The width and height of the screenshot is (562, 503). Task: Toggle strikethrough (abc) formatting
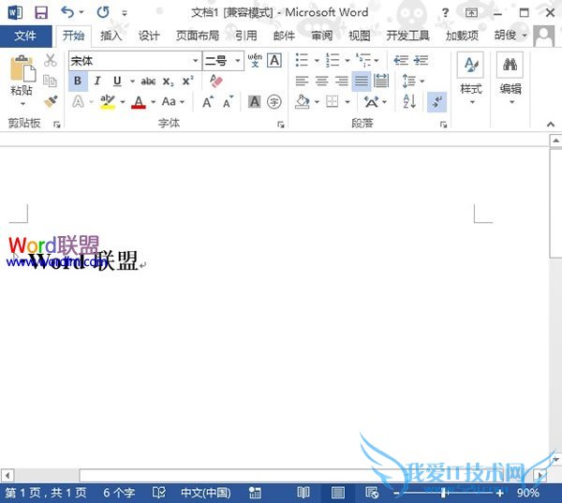coord(148,81)
